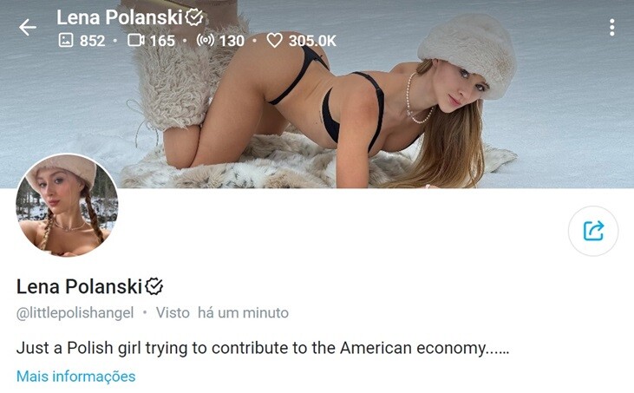634x393 pixels.
Task: Click the 165 videos count number
Action: (162, 41)
